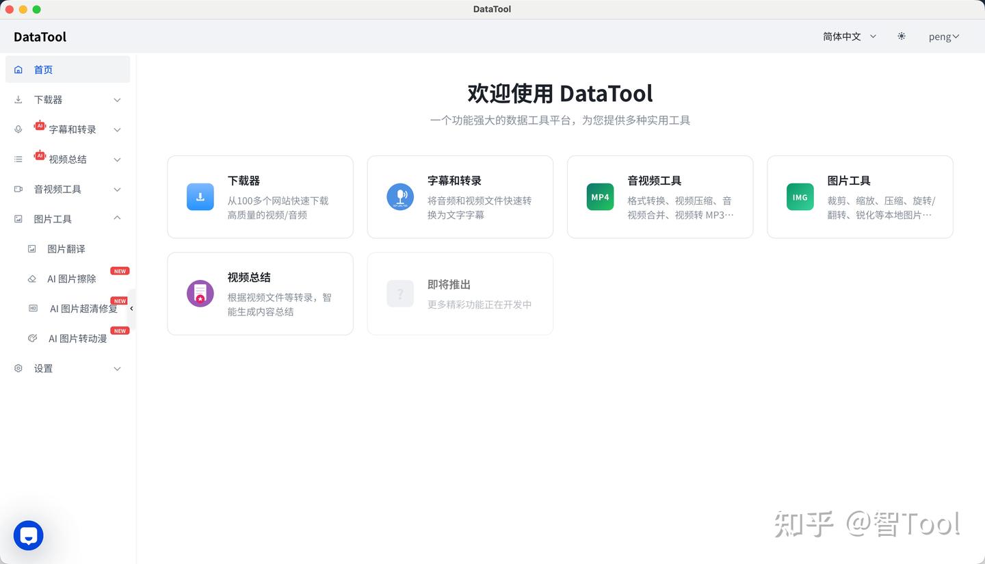Expand the 设置 sidebar chevron
The height and width of the screenshot is (564, 985).
pos(117,369)
